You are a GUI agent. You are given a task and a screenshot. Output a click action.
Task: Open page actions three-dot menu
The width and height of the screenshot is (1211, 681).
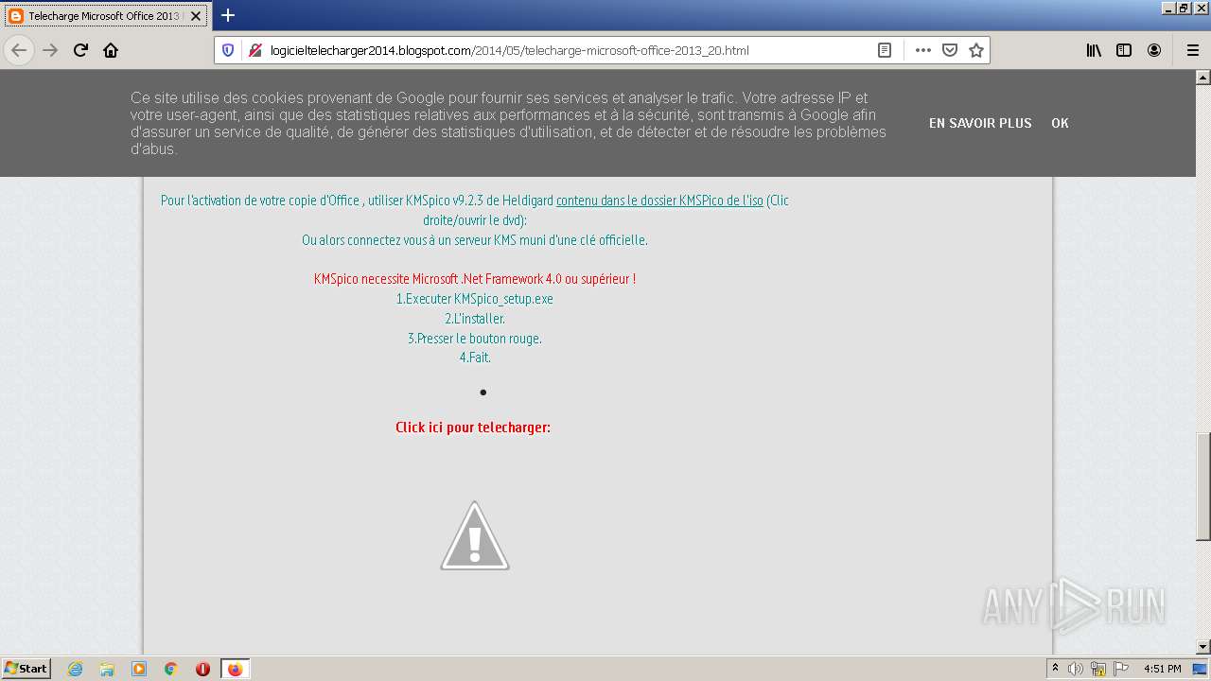point(923,50)
